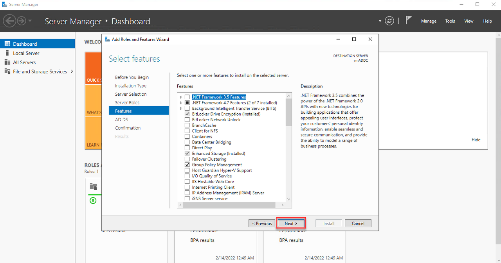The height and width of the screenshot is (263, 501).
Task: Click the features list vertical scrollbar thumb
Action: pyautogui.click(x=288, y=113)
